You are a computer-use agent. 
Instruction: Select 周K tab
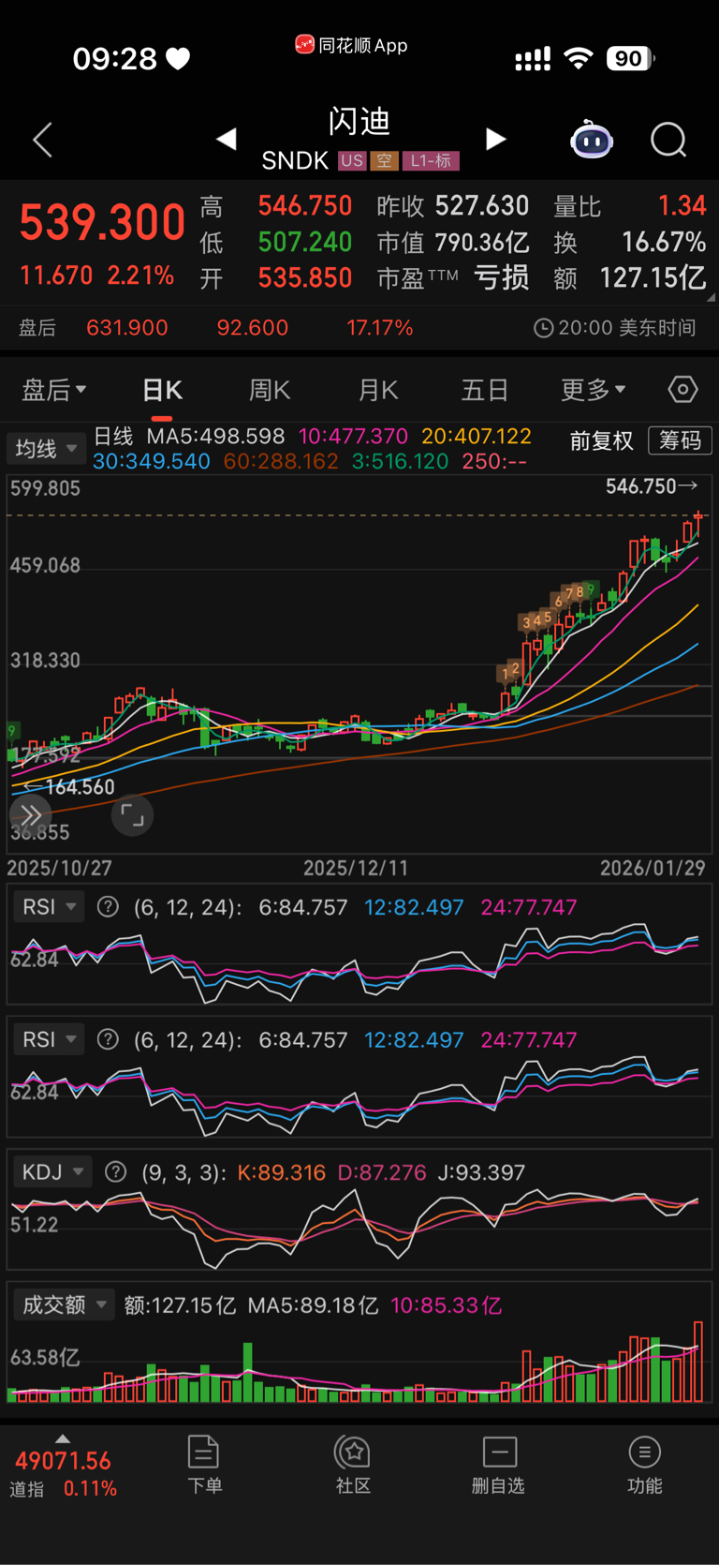[270, 390]
